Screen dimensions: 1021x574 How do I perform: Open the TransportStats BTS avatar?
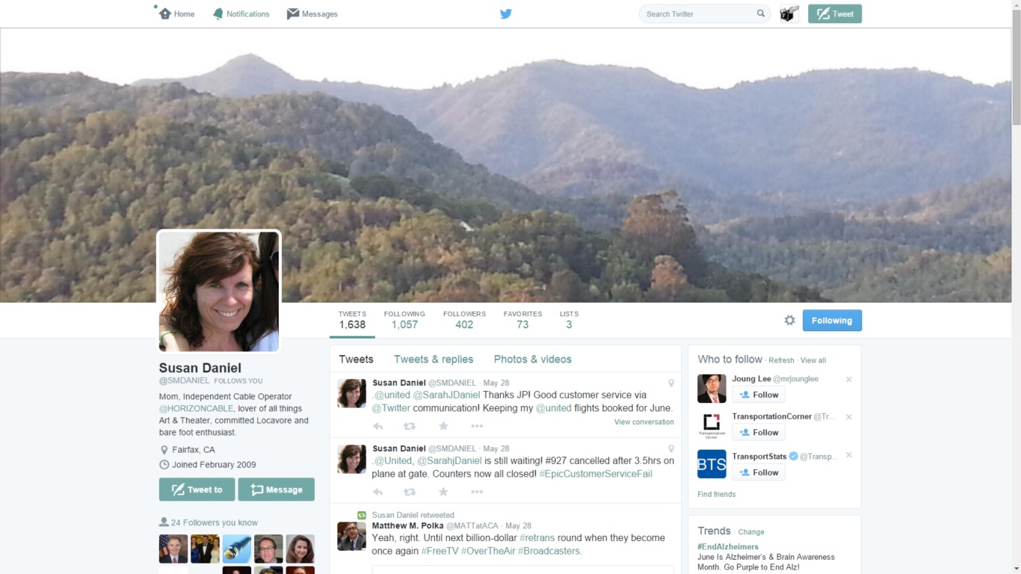712,464
